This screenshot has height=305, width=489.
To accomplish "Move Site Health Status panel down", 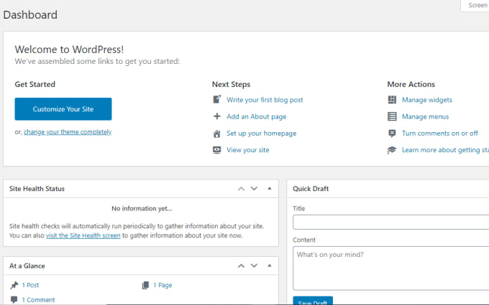I will coord(254,189).
